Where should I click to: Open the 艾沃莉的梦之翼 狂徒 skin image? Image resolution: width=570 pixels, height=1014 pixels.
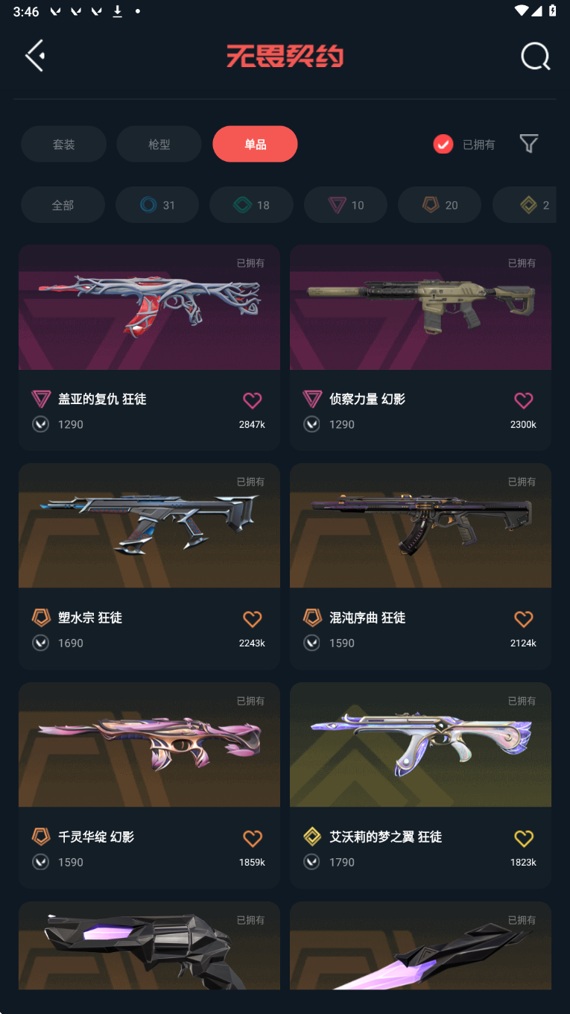tap(420, 745)
